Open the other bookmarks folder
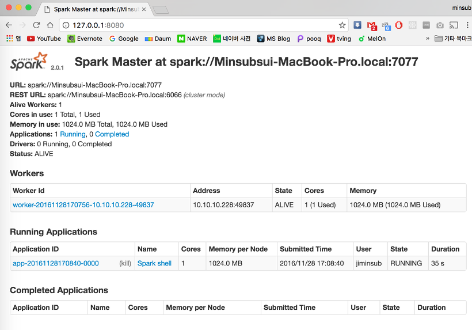Image resolution: width=472 pixels, height=330 pixels. click(x=454, y=39)
